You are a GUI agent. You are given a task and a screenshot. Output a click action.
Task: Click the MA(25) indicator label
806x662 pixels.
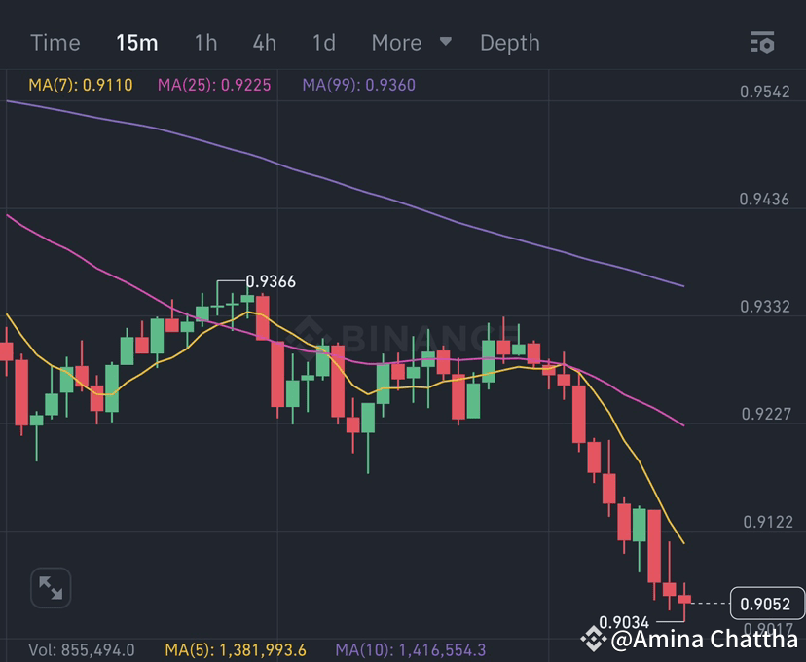[x=213, y=85]
